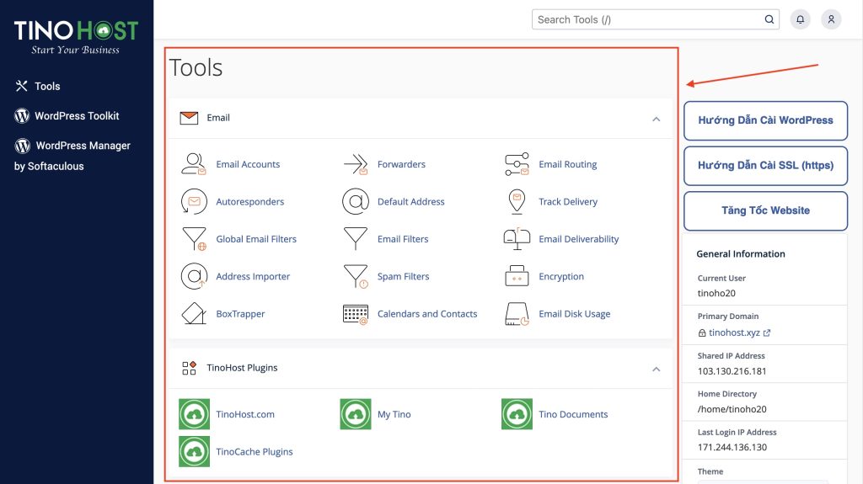Open the Forwarders link
Image resolution: width=863 pixels, height=484 pixels.
[x=401, y=164]
